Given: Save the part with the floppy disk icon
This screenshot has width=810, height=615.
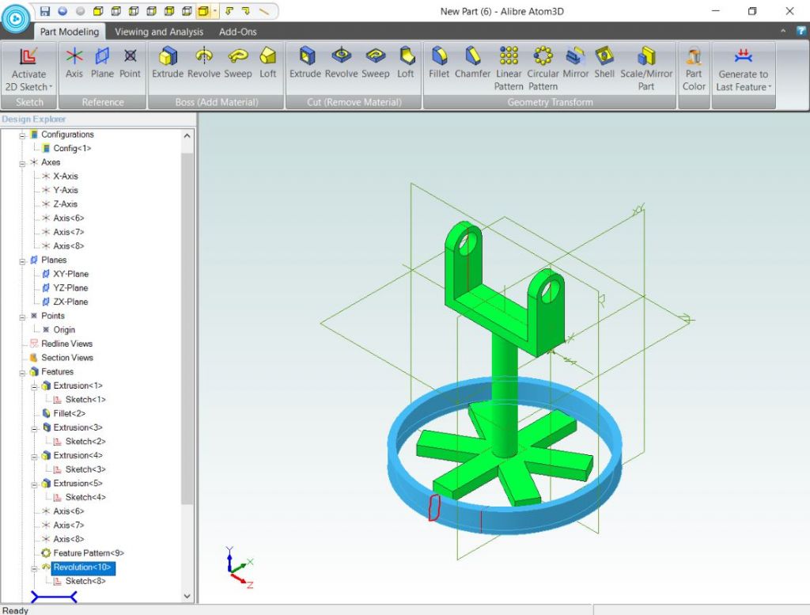Looking at the screenshot, I should (x=45, y=11).
